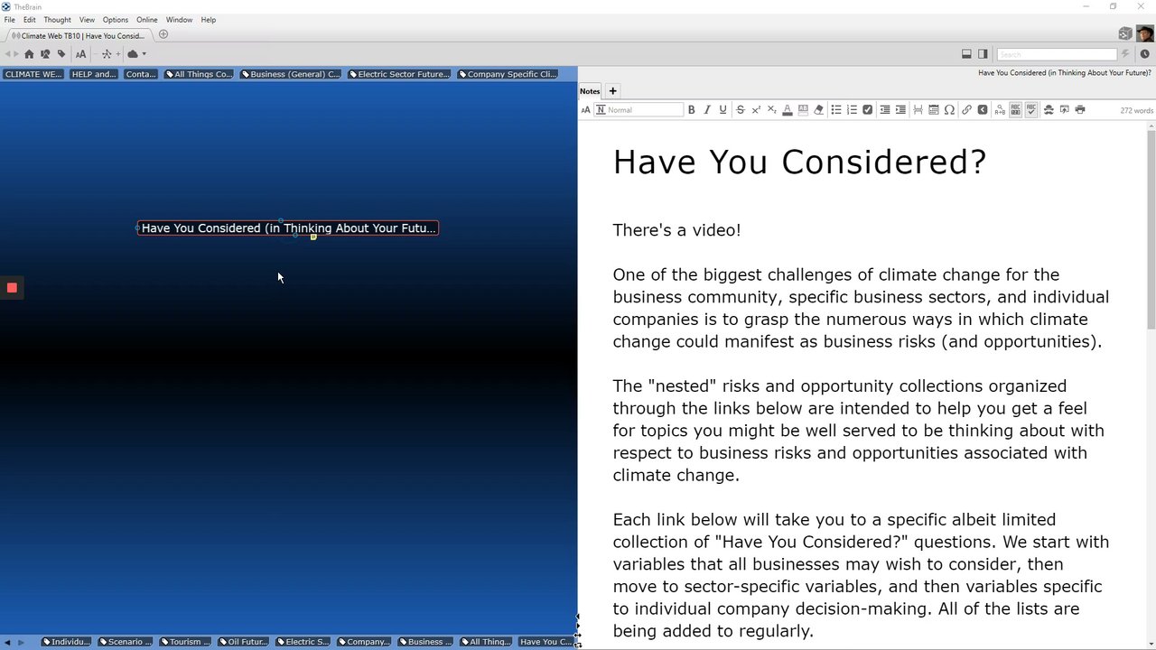
Task: Change notes font size icon
Action: (x=585, y=110)
